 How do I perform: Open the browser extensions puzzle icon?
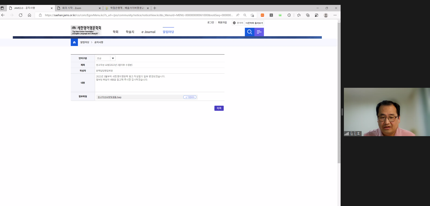289,15
